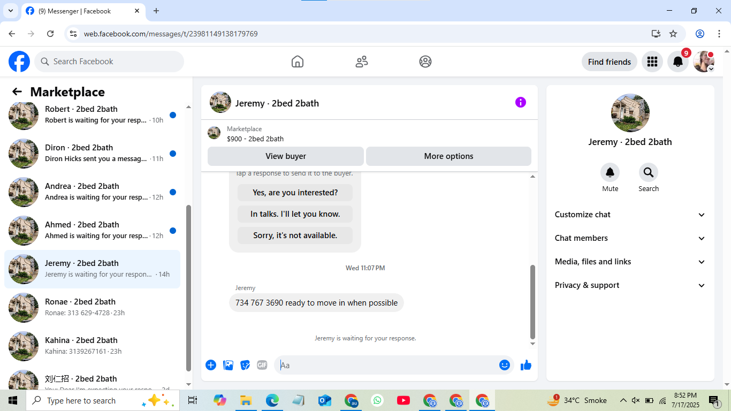Open the browser profile icon
The image size is (731, 411).
click(x=700, y=34)
